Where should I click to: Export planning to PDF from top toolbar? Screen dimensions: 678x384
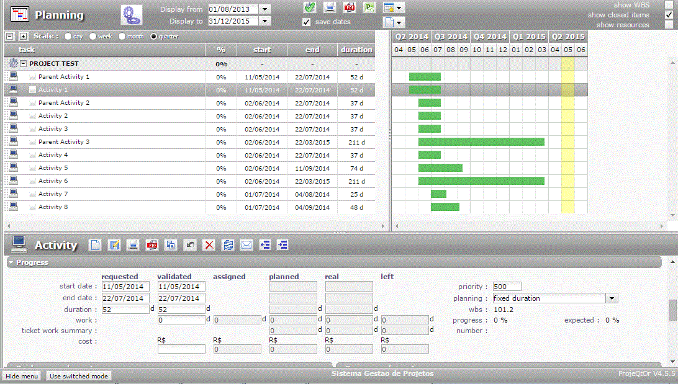pyautogui.click(x=350, y=7)
